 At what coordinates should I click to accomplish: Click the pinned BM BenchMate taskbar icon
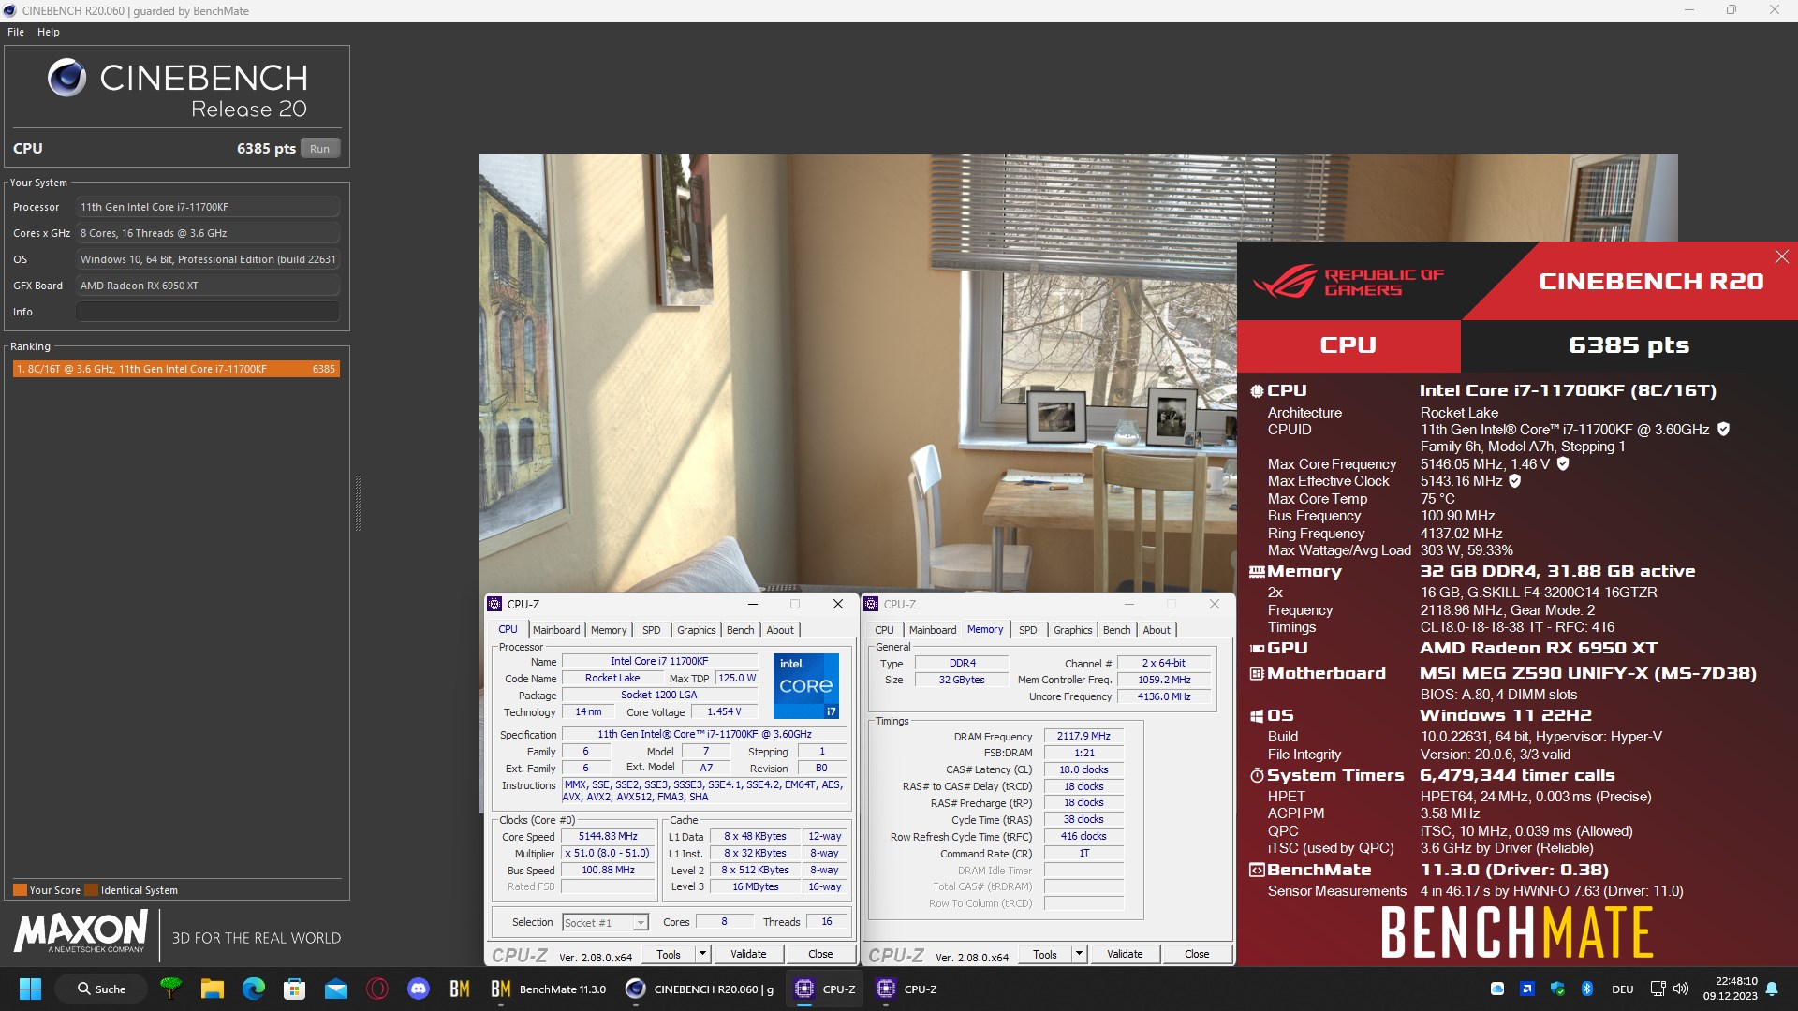tap(460, 989)
